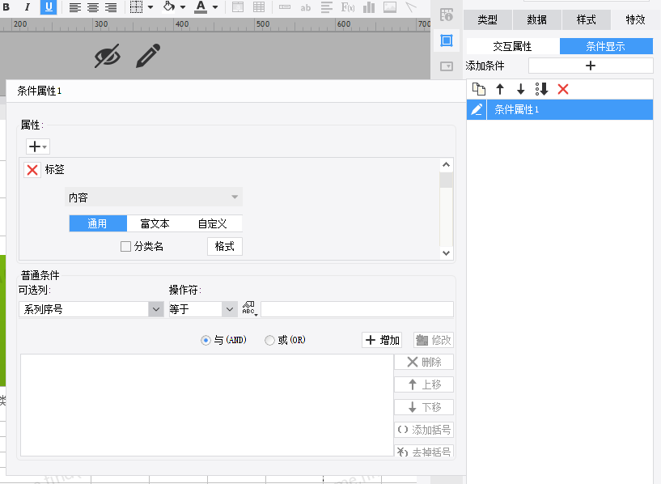
Task: Click the copy condition icon
Action: (x=478, y=89)
